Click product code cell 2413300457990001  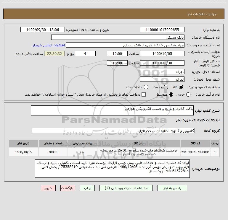tap(195, 152)
